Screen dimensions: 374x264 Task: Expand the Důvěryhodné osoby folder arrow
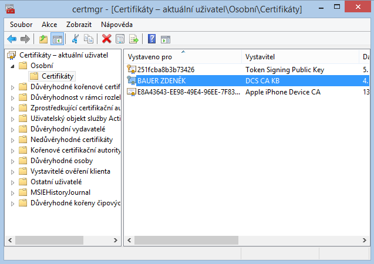click(x=13, y=161)
